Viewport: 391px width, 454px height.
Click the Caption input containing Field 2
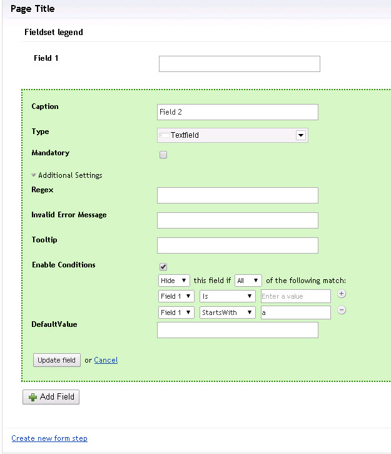click(237, 112)
